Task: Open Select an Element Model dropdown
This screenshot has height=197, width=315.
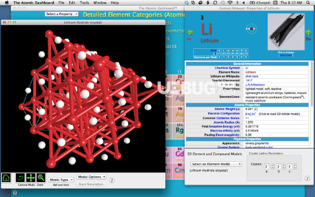Action: (216, 164)
